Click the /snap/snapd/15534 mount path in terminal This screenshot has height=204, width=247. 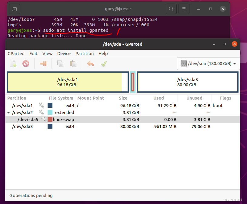[134, 19]
